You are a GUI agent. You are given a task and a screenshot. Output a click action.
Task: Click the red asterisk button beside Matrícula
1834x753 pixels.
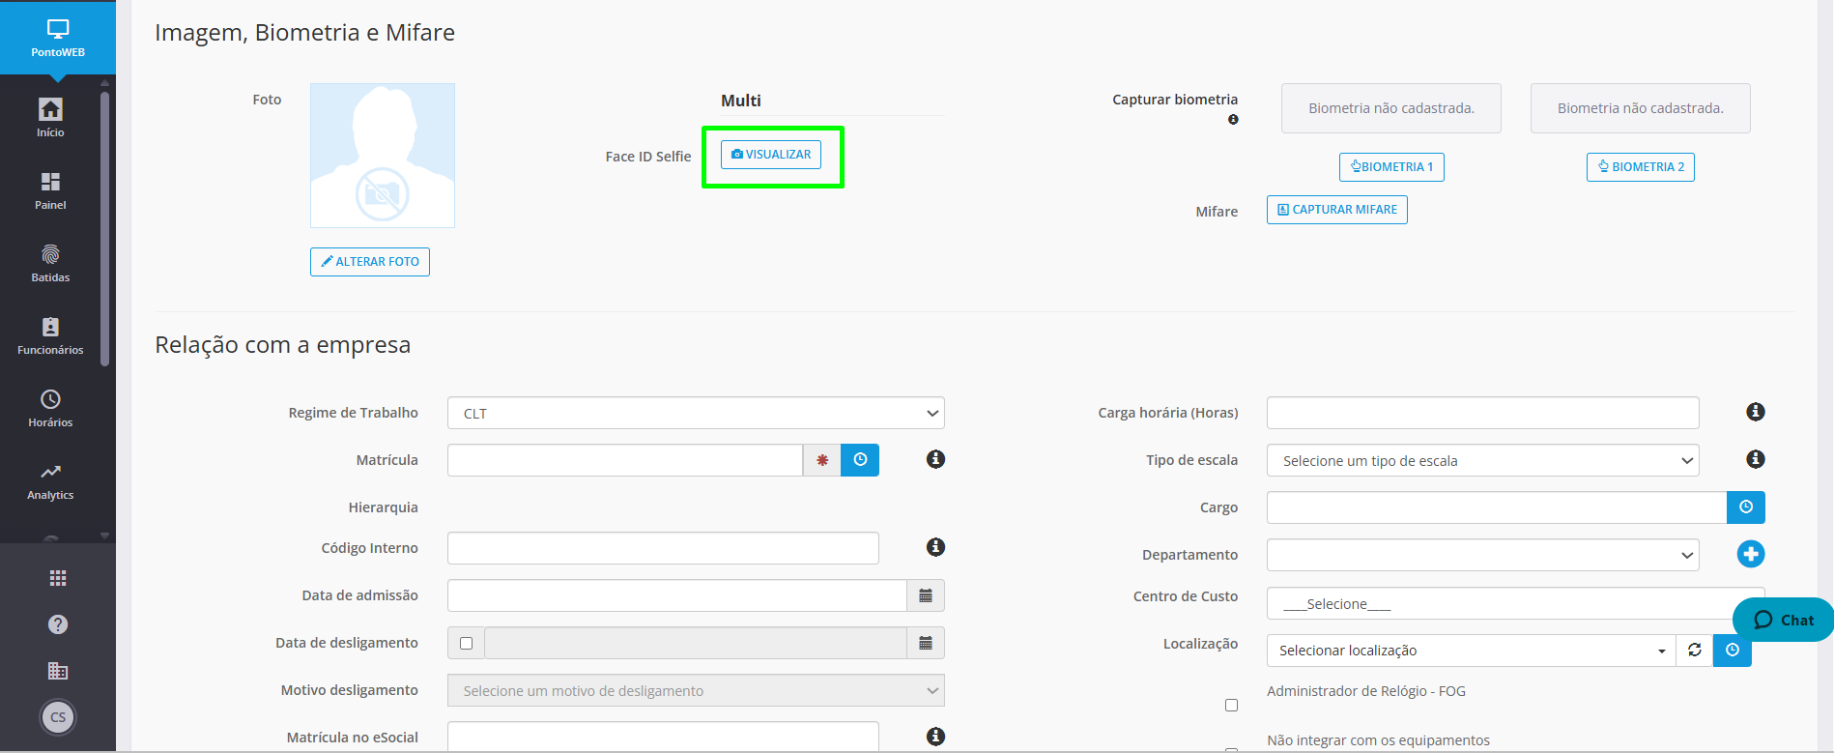click(822, 460)
